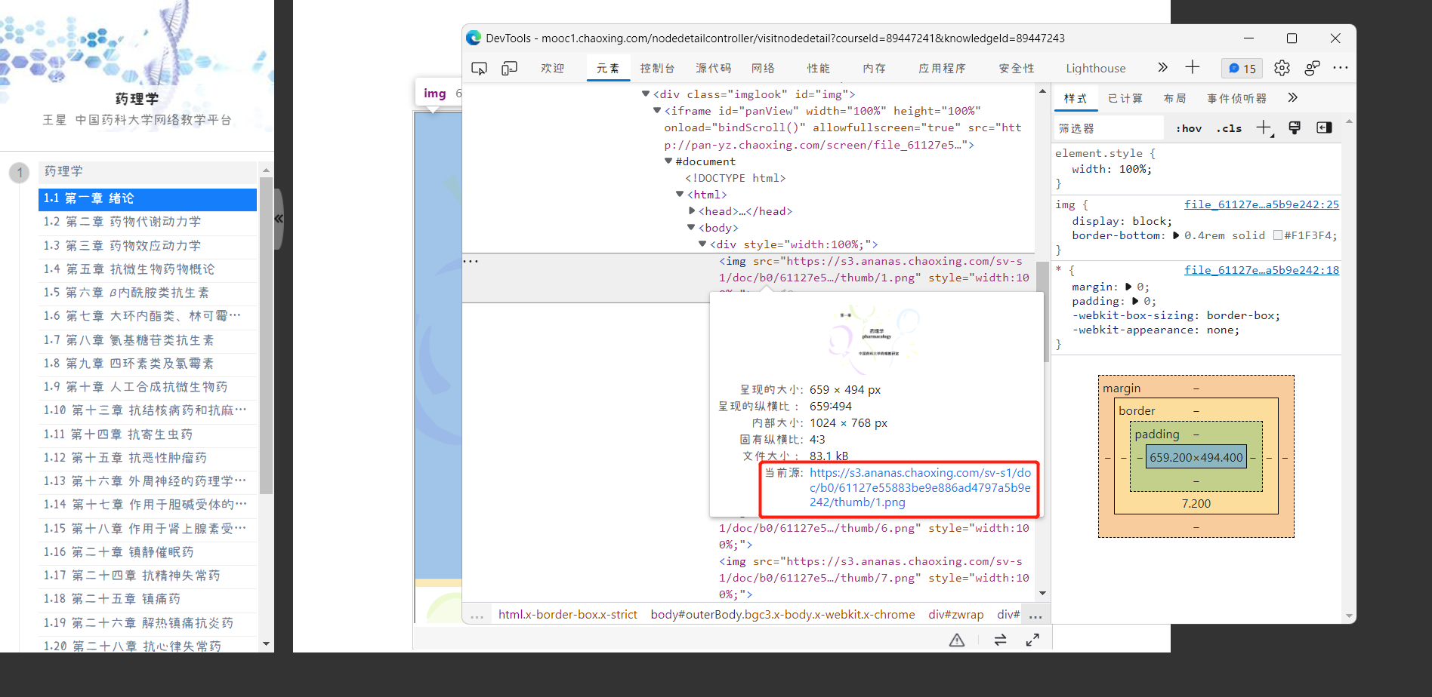Click the body#outerBody breadcrumb
Image resolution: width=1432 pixels, height=697 pixels.
pos(782,615)
